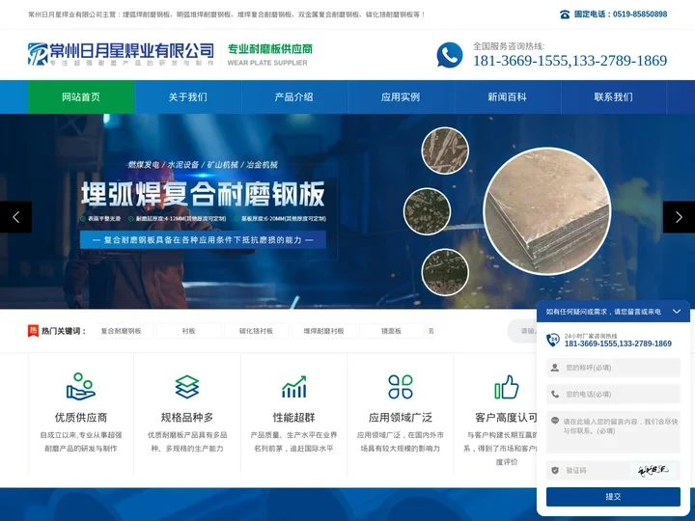Go to previous banner slide with left arrow

click(x=15, y=217)
